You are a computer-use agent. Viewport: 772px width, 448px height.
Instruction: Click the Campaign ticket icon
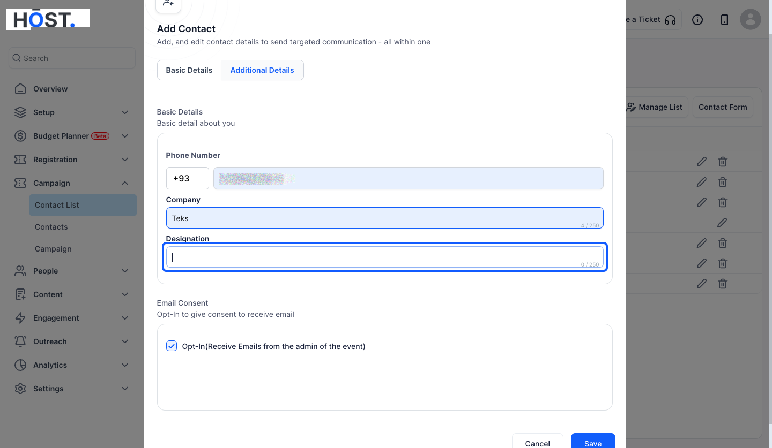point(20,183)
